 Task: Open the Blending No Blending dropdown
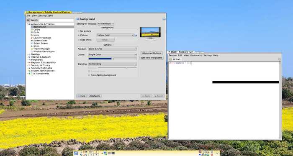[x=113, y=64]
